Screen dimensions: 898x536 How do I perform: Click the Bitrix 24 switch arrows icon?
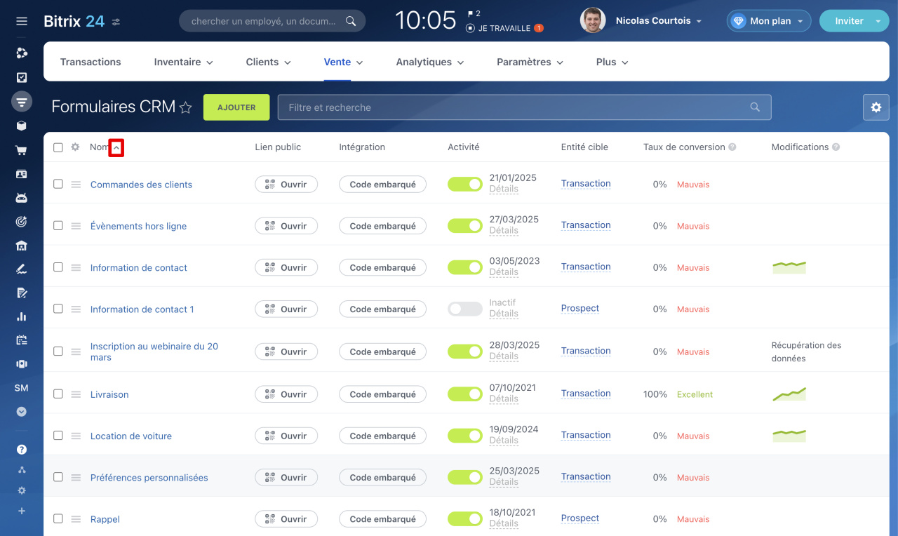[x=116, y=22]
